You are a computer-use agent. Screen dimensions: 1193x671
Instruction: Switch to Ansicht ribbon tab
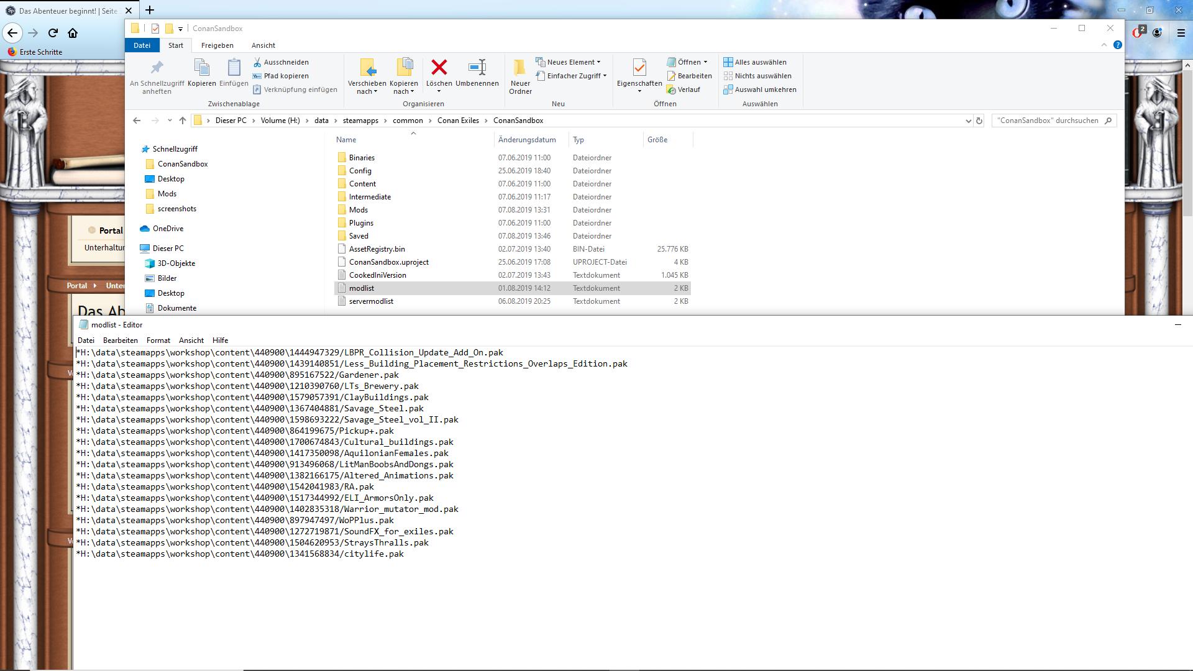coord(263,45)
